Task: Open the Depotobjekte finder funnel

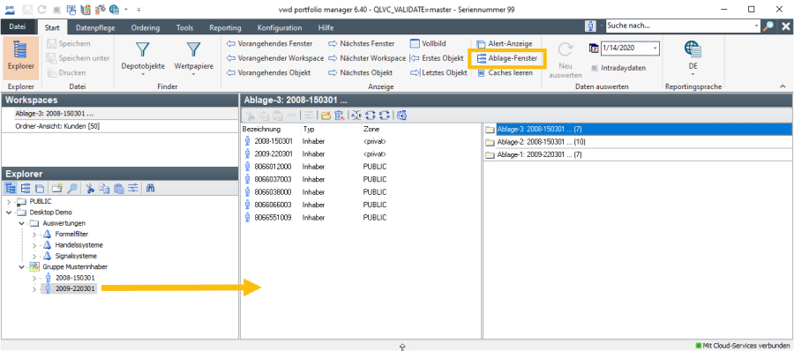Action: point(143,59)
